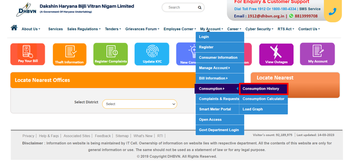This screenshot has width=346, height=164.
Task: Open the Tenders dropdown menu
Action: point(113,29)
